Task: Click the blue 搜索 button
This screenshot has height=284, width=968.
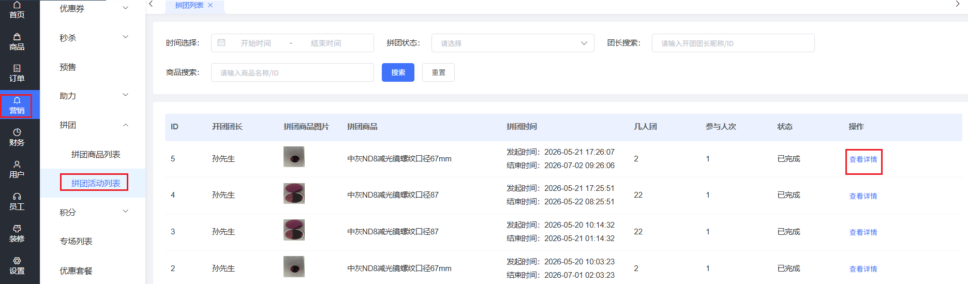Action: 398,72
